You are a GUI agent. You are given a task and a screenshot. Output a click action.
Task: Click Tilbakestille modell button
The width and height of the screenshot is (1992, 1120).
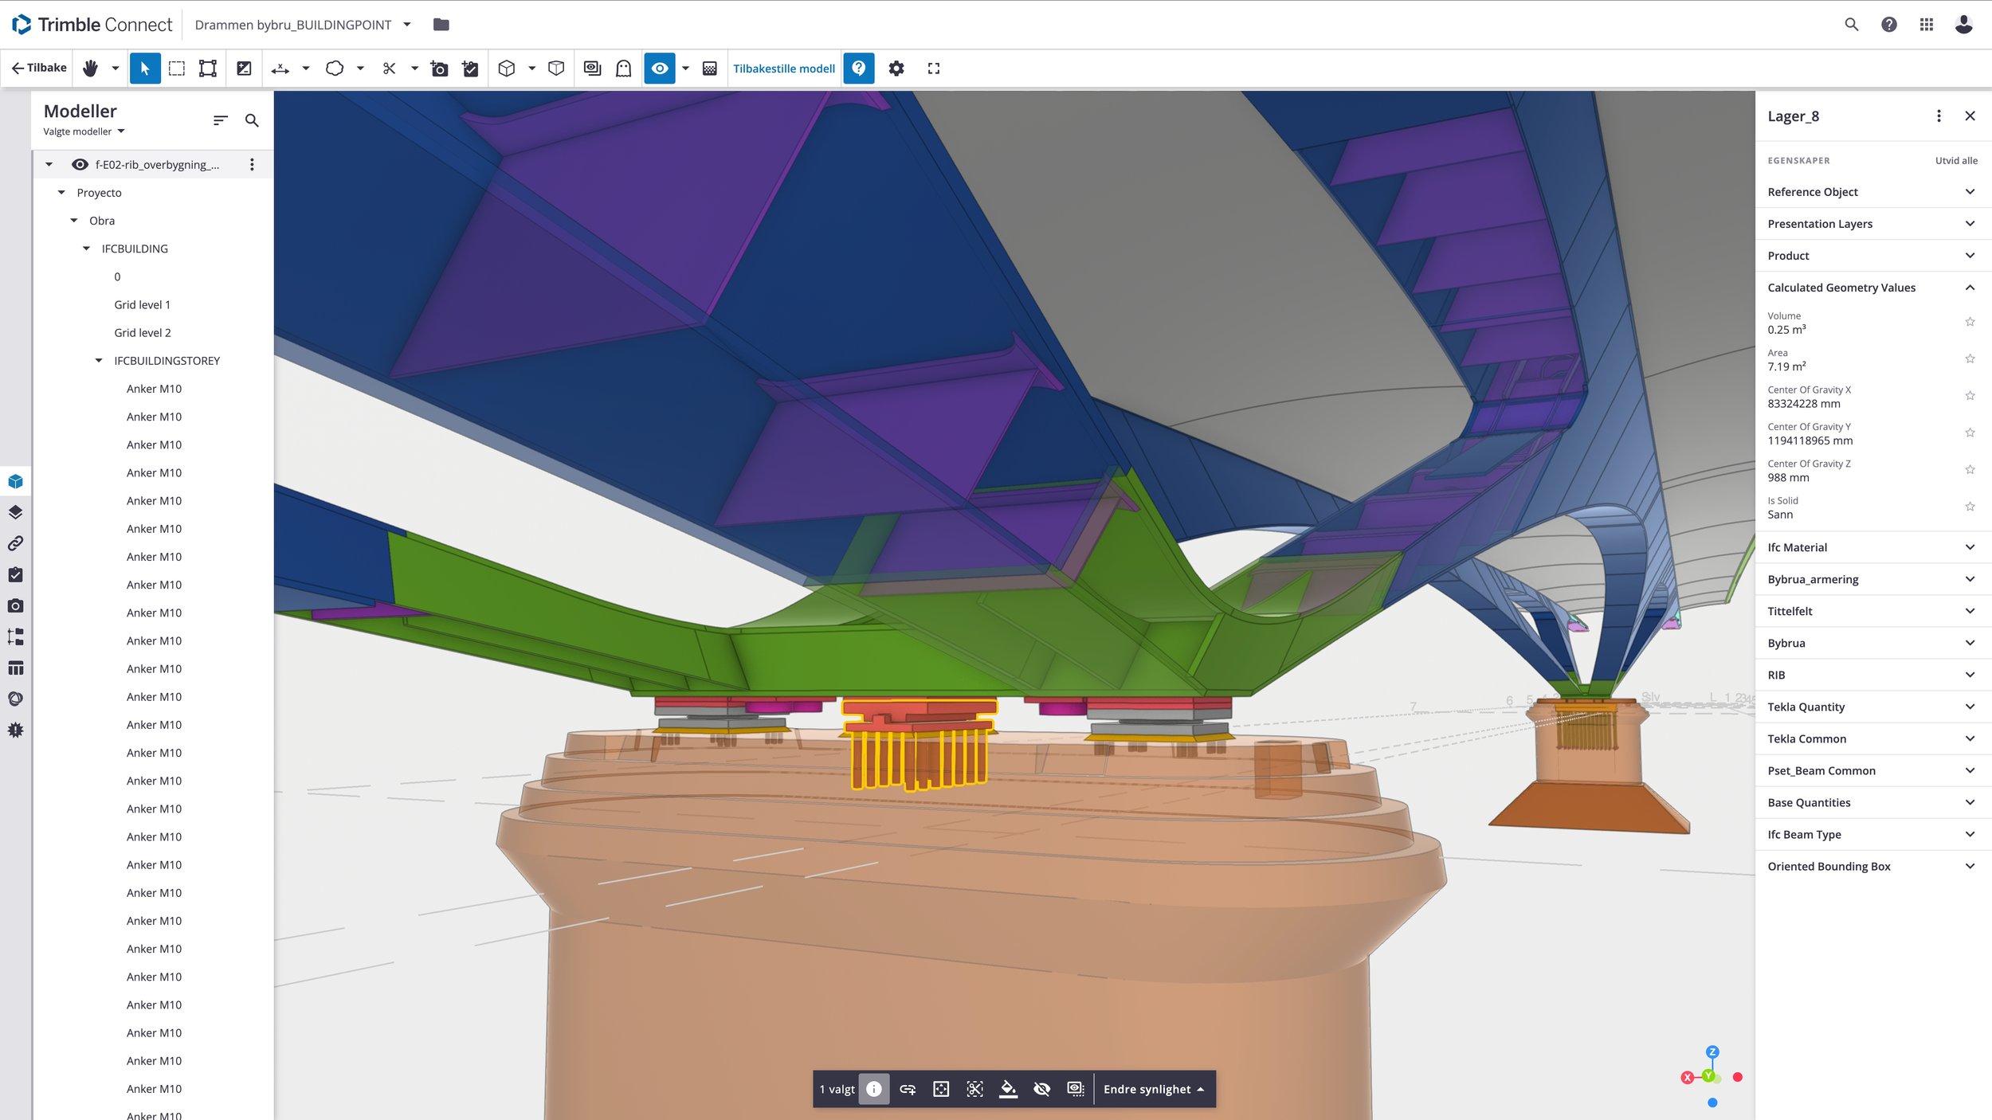(x=784, y=69)
